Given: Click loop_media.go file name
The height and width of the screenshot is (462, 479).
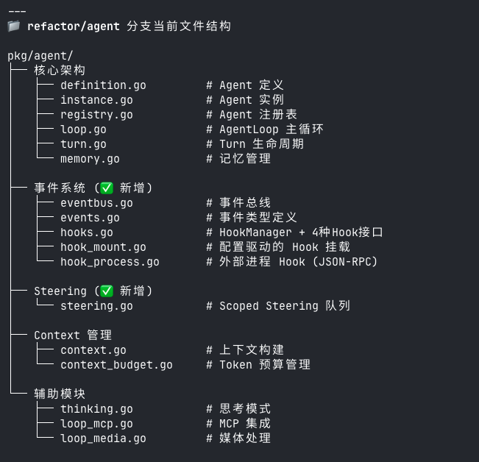Looking at the screenshot, I should 103,438.
